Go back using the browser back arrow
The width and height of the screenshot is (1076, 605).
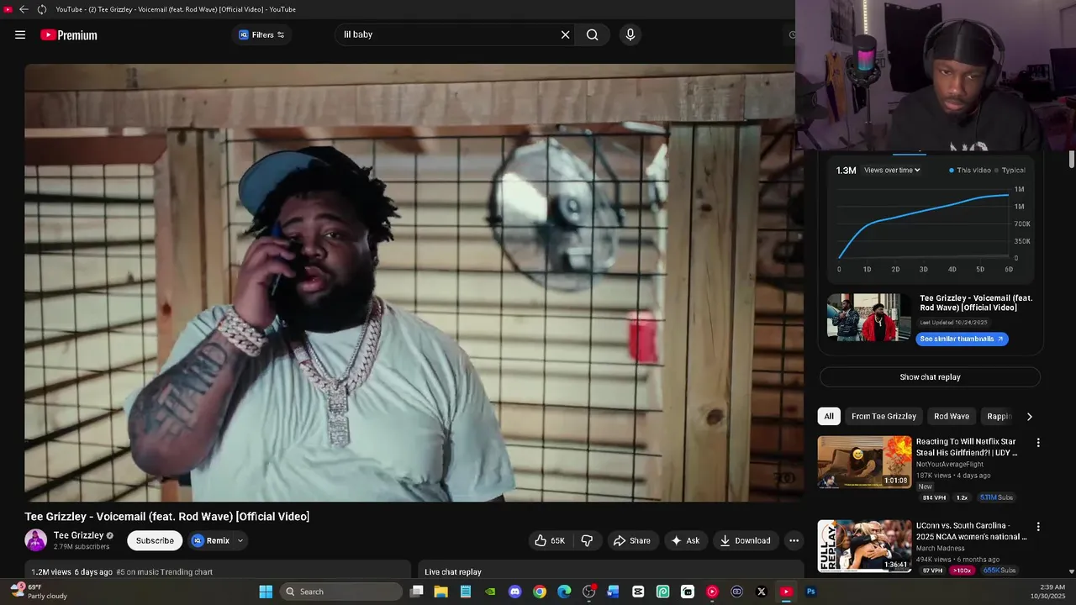[x=24, y=9]
